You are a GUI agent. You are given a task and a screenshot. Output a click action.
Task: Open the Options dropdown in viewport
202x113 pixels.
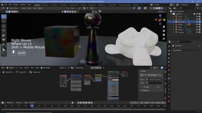pyautogui.click(x=162, y=12)
